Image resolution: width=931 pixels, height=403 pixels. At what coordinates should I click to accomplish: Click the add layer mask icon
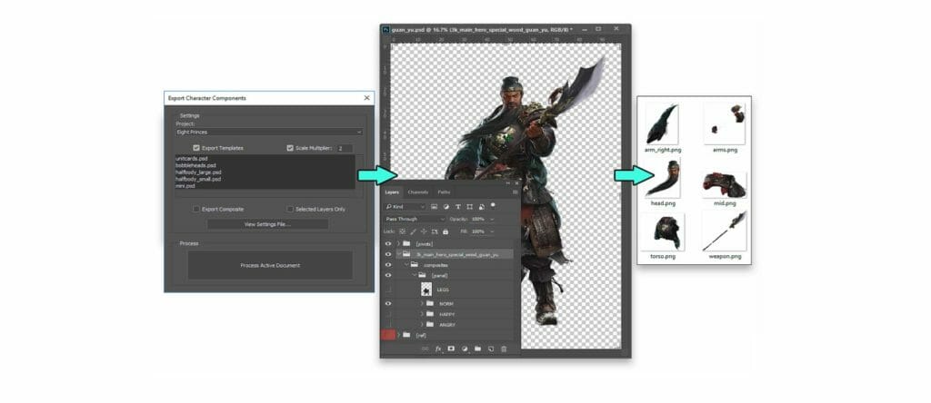point(451,349)
